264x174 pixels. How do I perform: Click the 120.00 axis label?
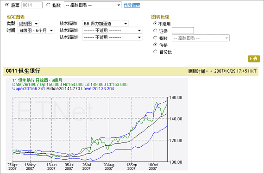coord(176,141)
